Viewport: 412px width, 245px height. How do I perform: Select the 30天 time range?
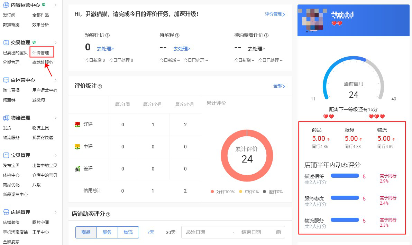(x=171, y=233)
